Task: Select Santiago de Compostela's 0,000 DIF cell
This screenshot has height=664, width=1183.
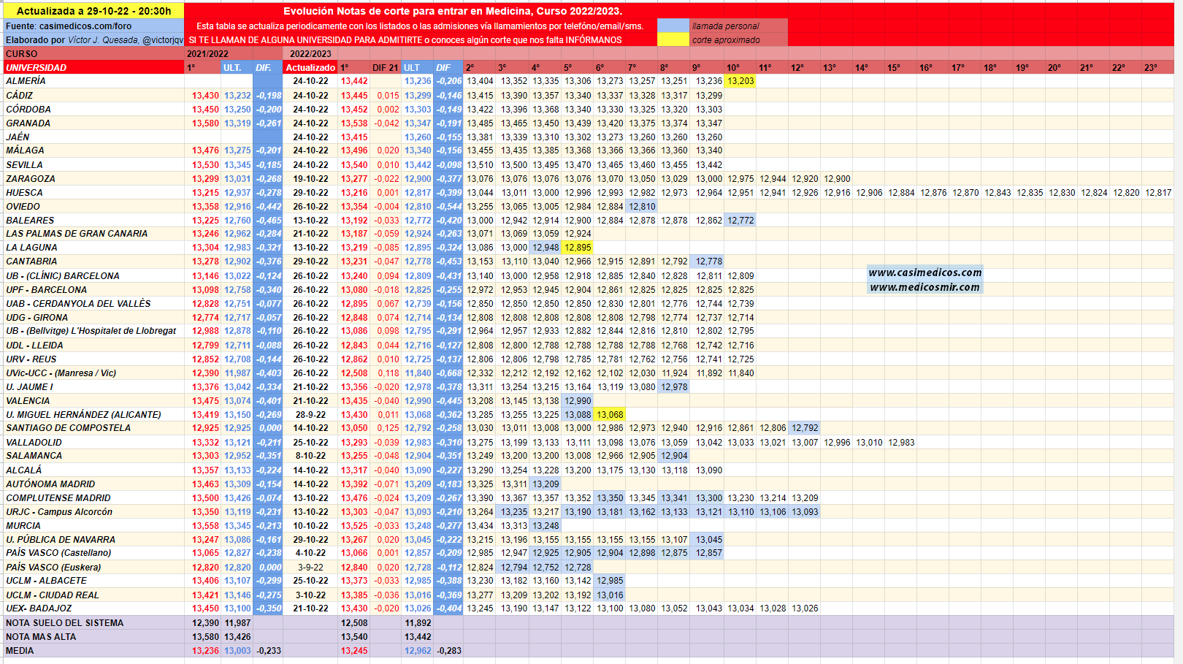Action: (268, 428)
